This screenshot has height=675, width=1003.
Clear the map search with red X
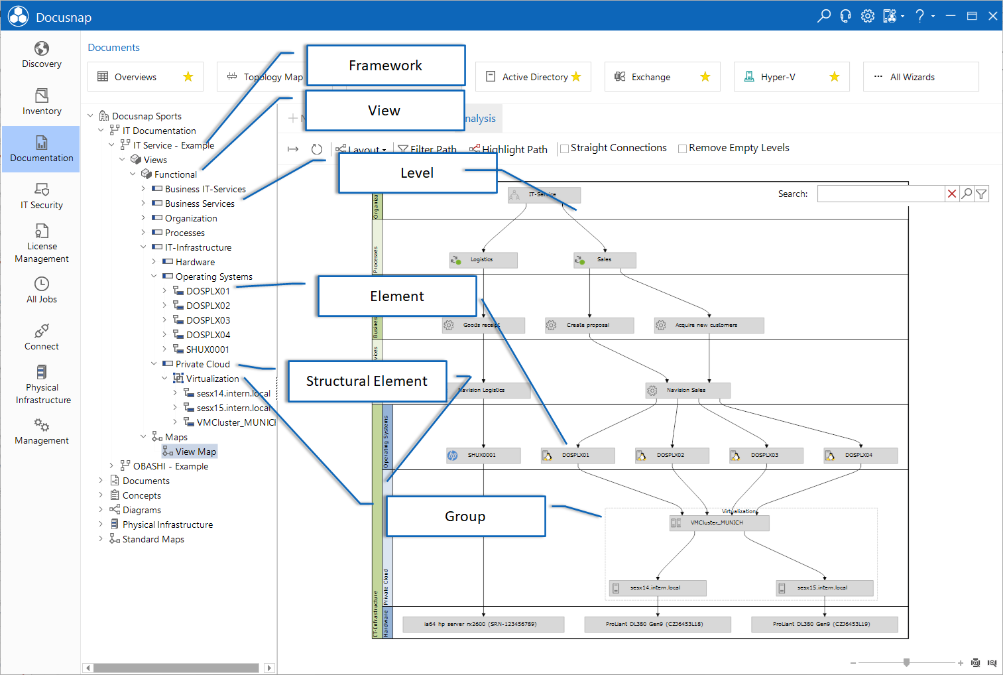(x=952, y=194)
